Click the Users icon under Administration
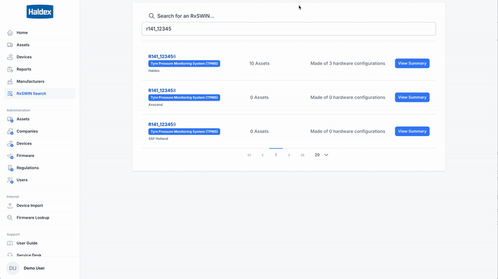 (x=10, y=180)
